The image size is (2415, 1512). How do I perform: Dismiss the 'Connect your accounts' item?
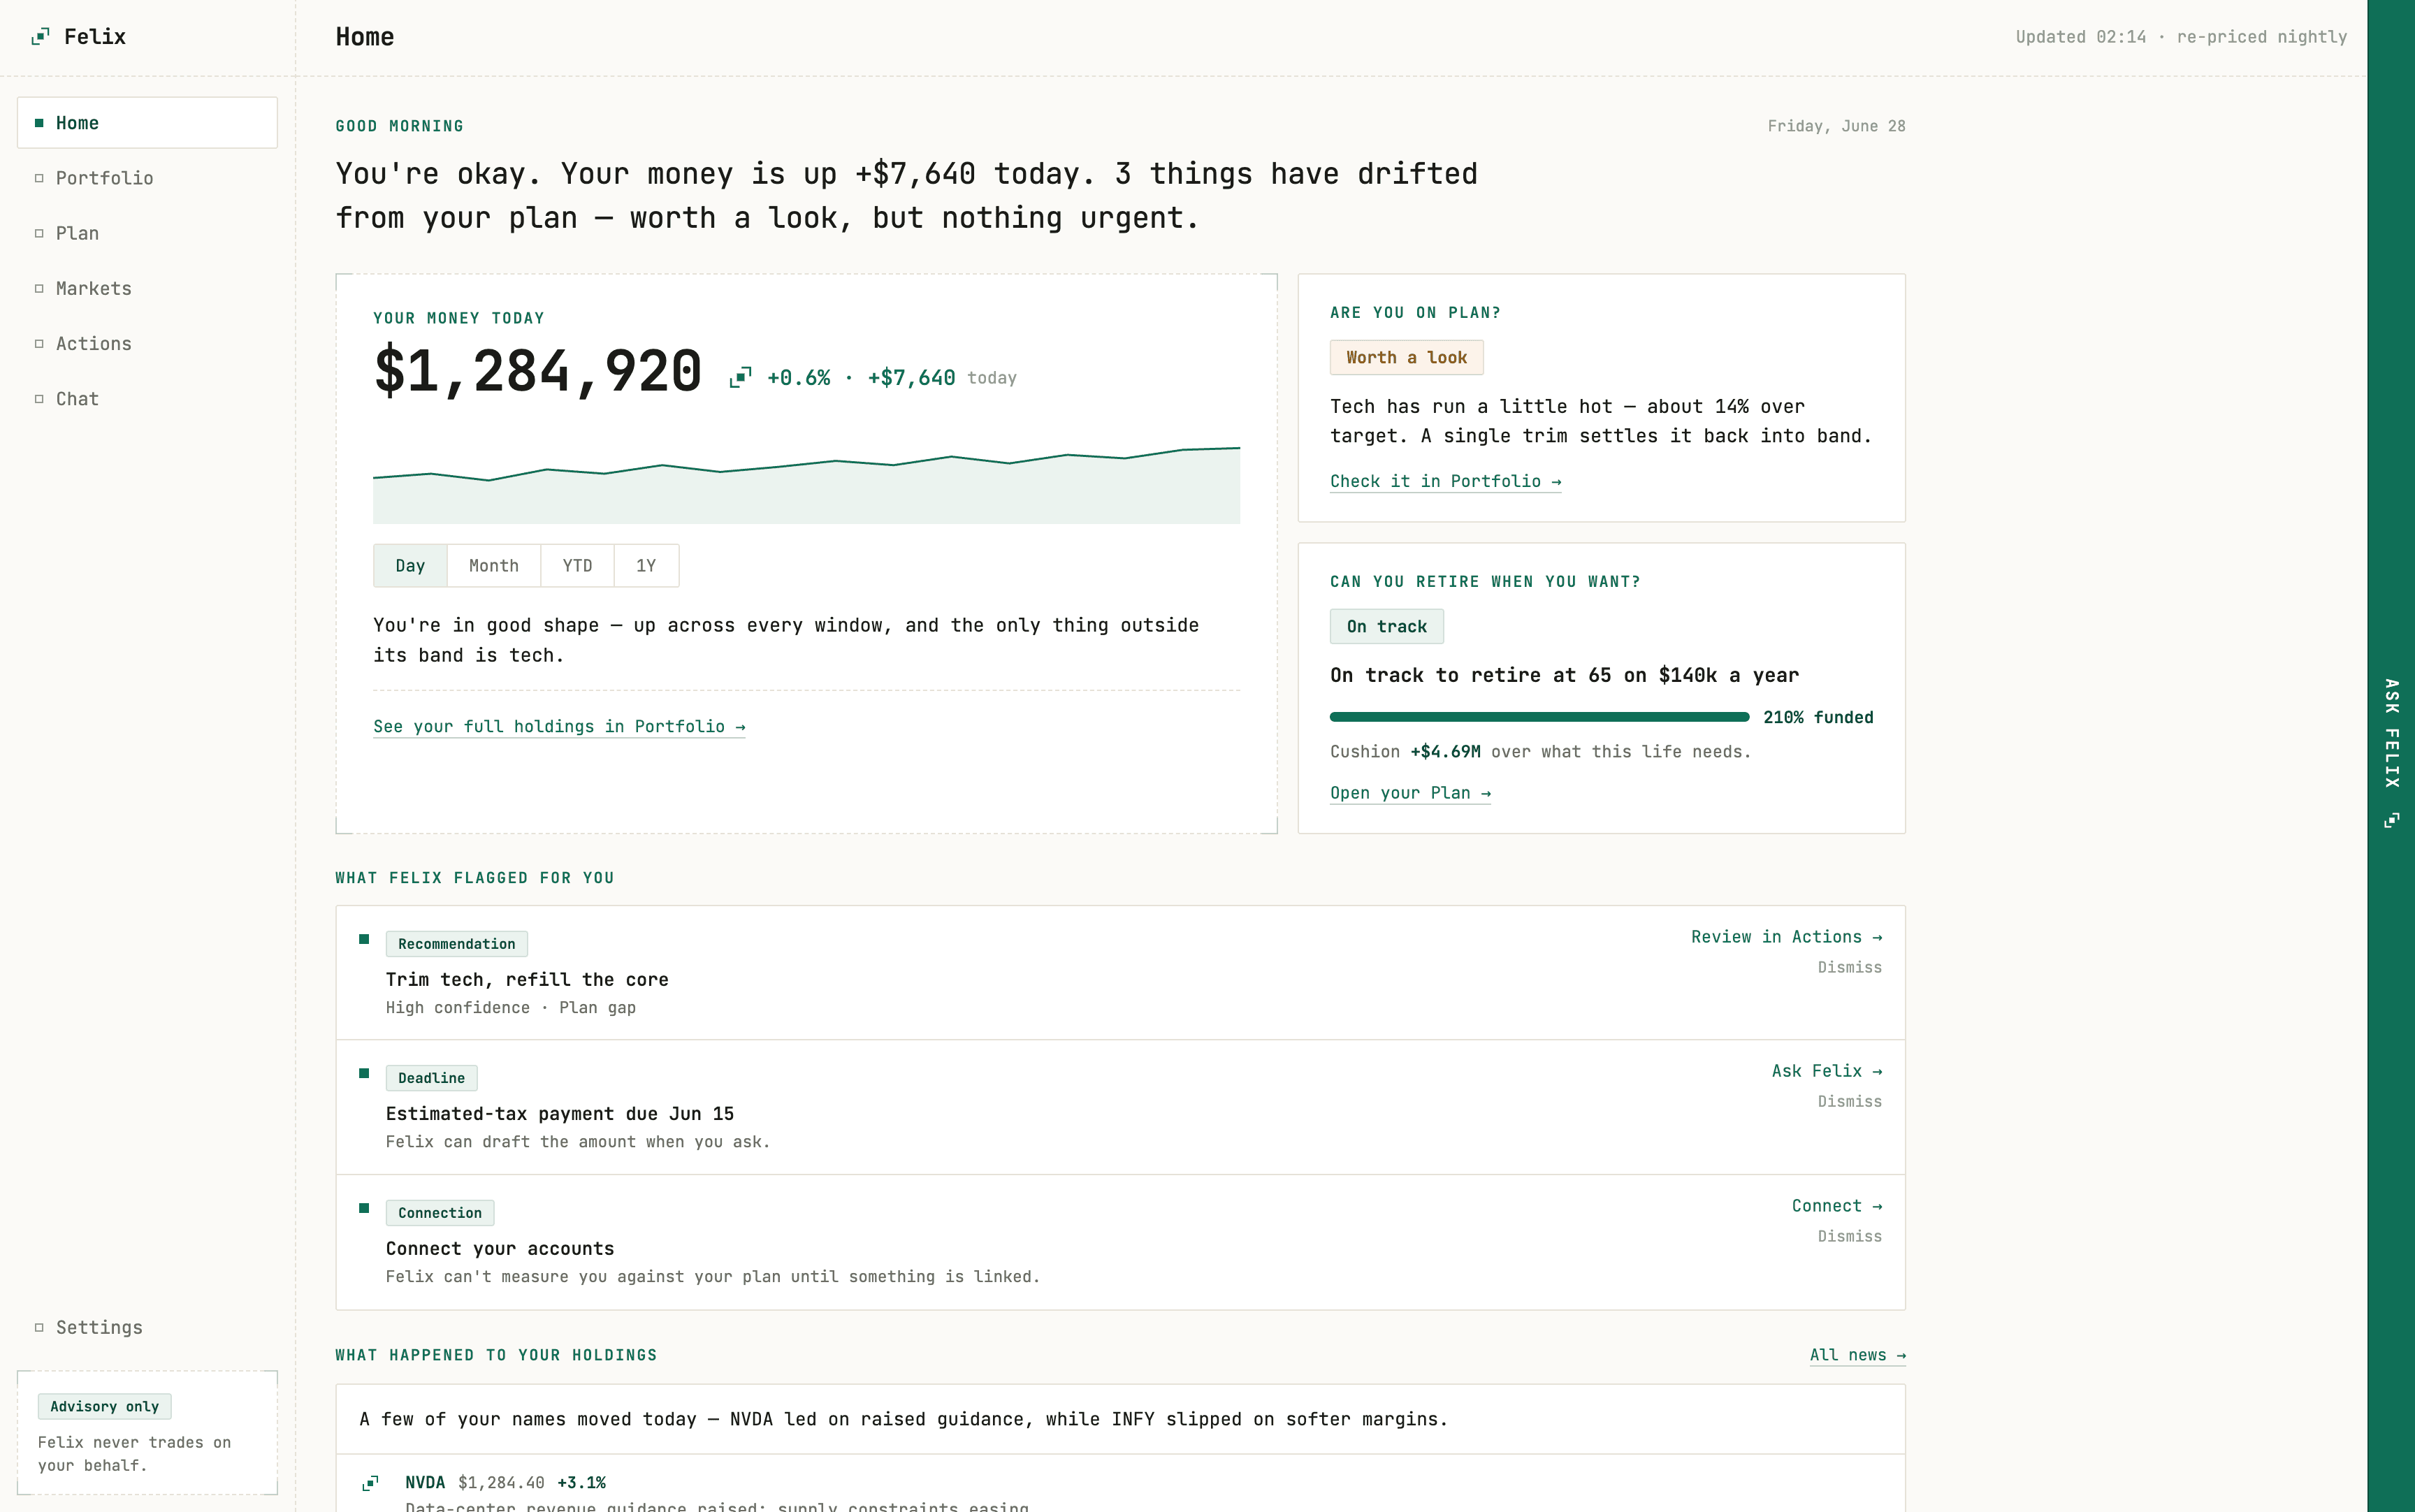[x=1849, y=1236]
